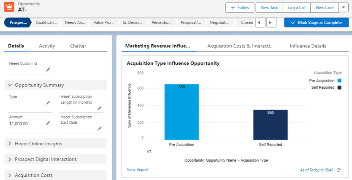Click the orange Opportunity crown icon

[x=9, y=7]
